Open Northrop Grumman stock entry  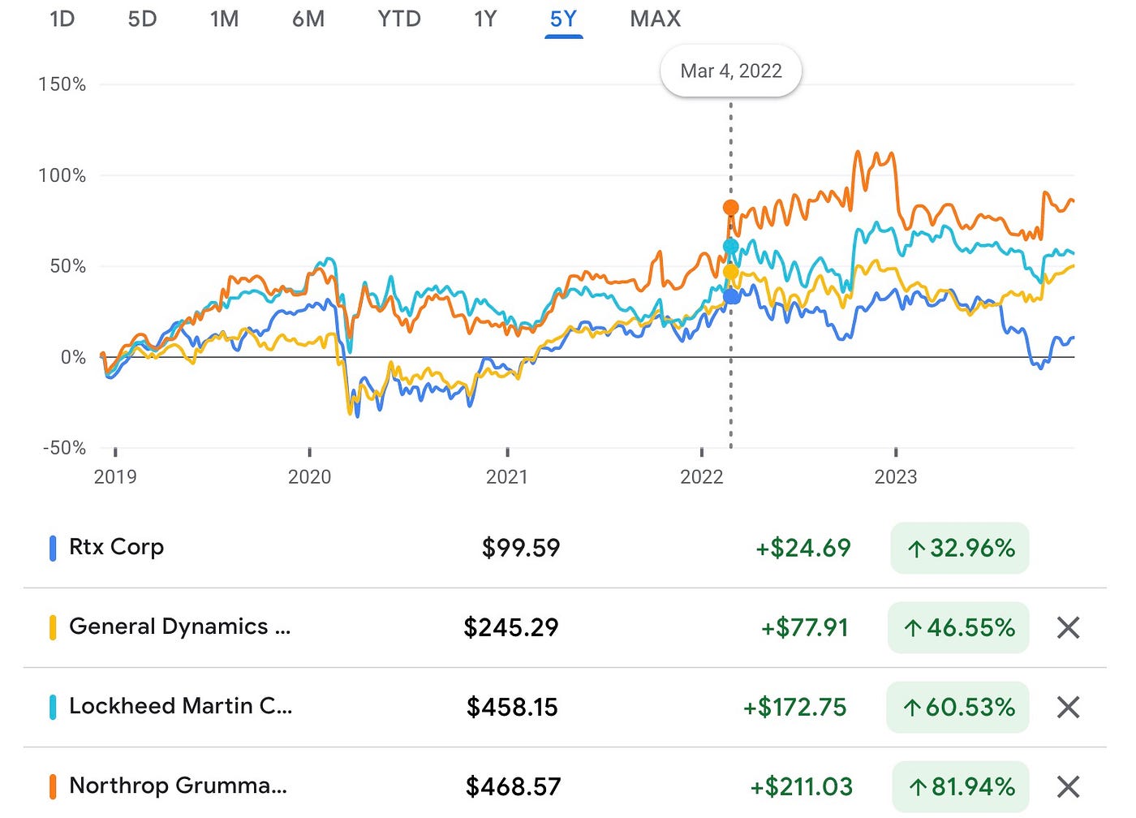(x=178, y=786)
